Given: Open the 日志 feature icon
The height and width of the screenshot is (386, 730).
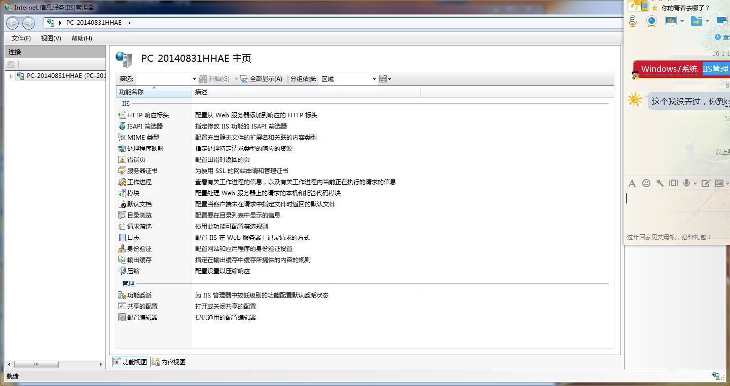Looking at the screenshot, I should (x=122, y=238).
